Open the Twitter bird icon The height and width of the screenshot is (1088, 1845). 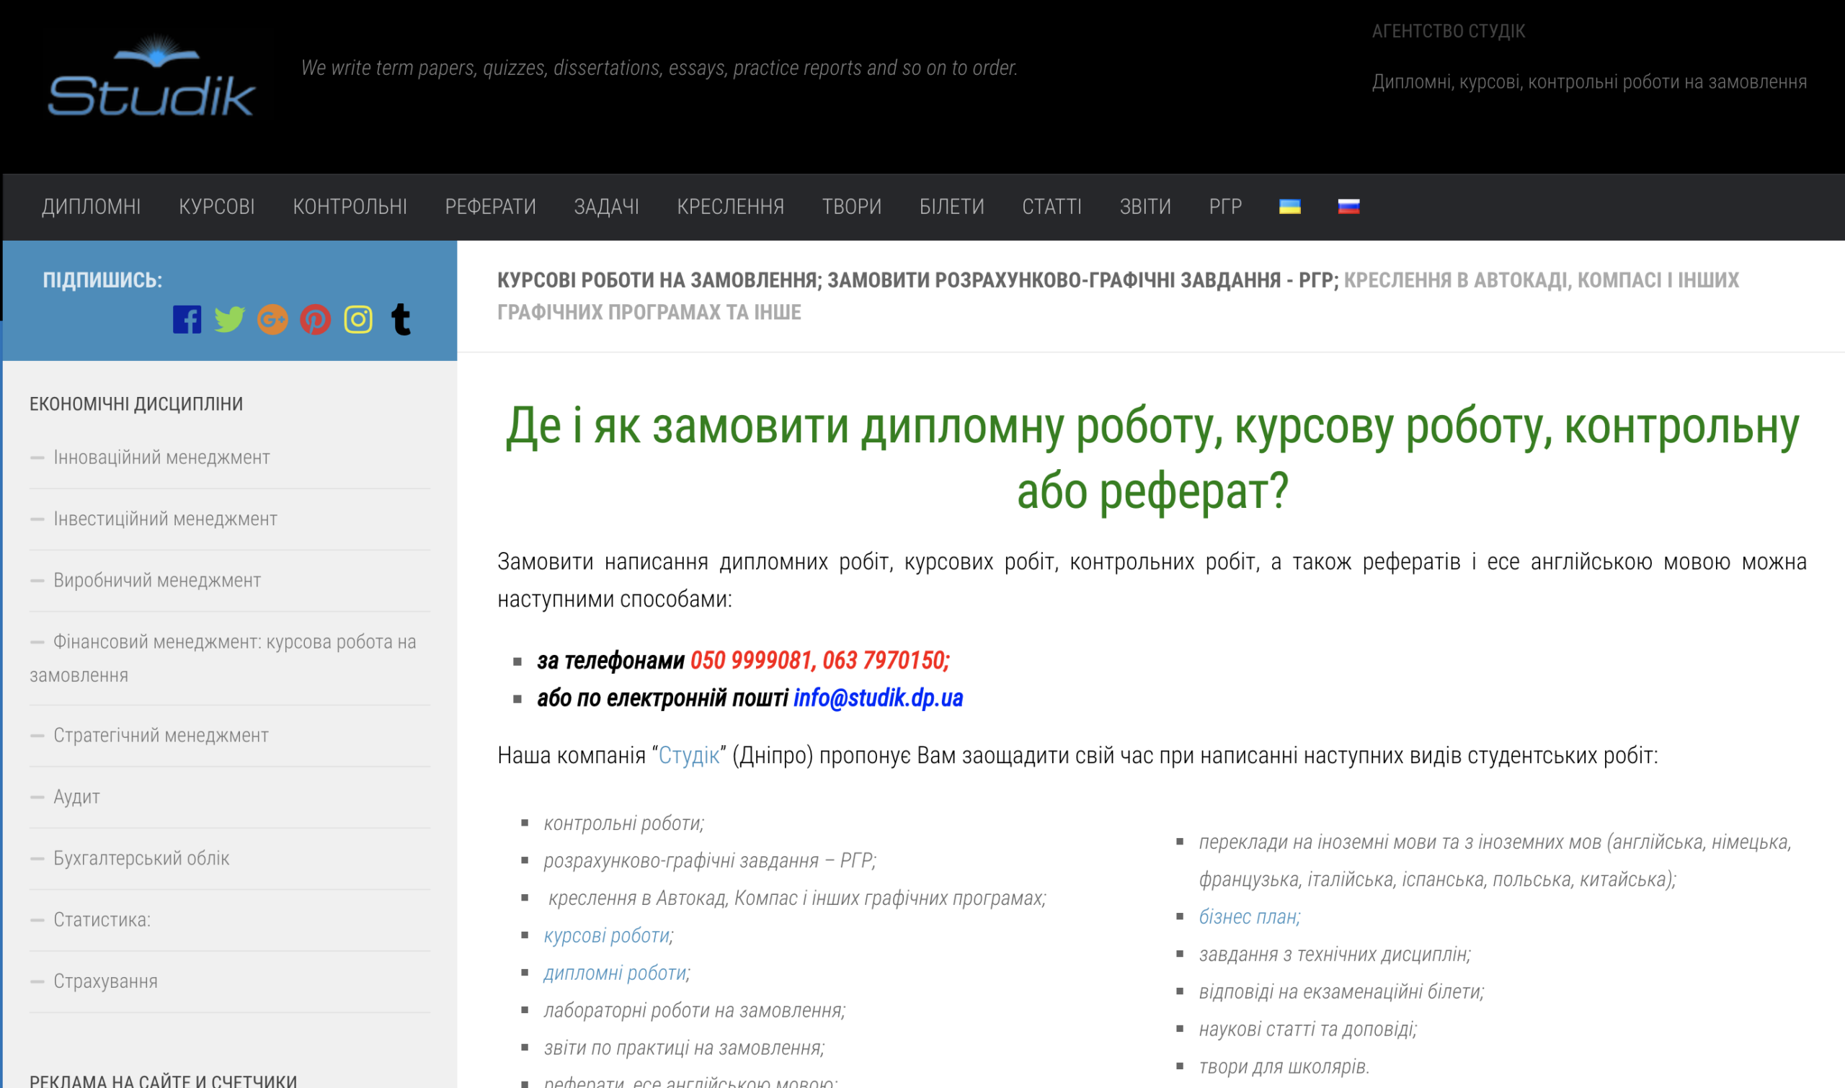coord(229,320)
